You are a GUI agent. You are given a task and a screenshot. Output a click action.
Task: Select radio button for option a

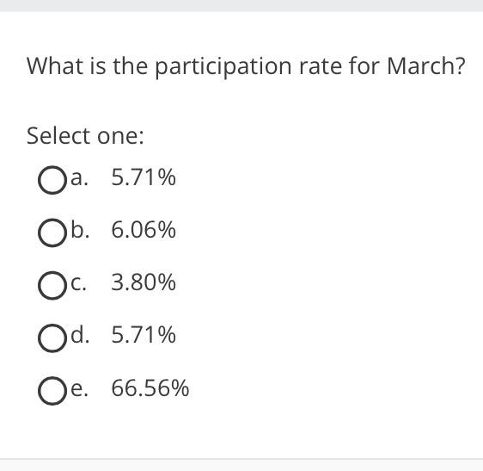click(52, 180)
